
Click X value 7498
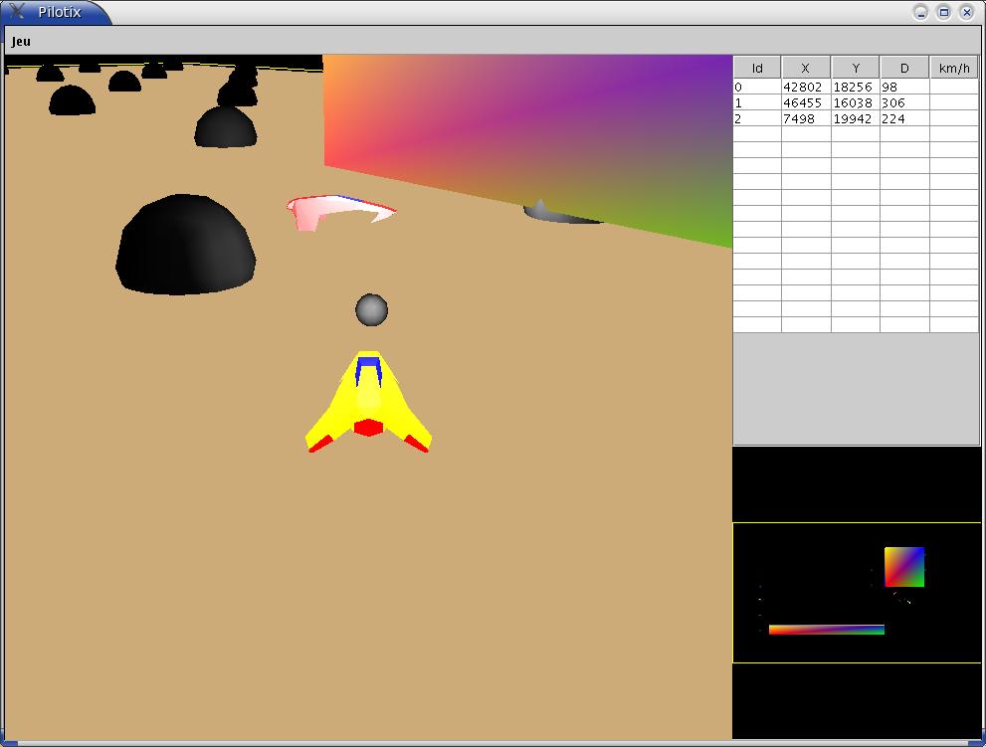(x=799, y=118)
